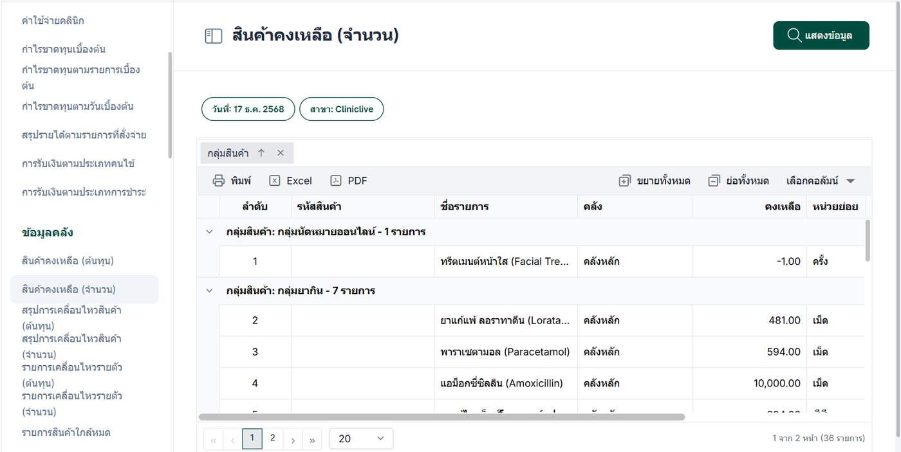Open รายการสินค้าใกล้หมด in the sidebar
This screenshot has height=452, width=901.
(66, 432)
